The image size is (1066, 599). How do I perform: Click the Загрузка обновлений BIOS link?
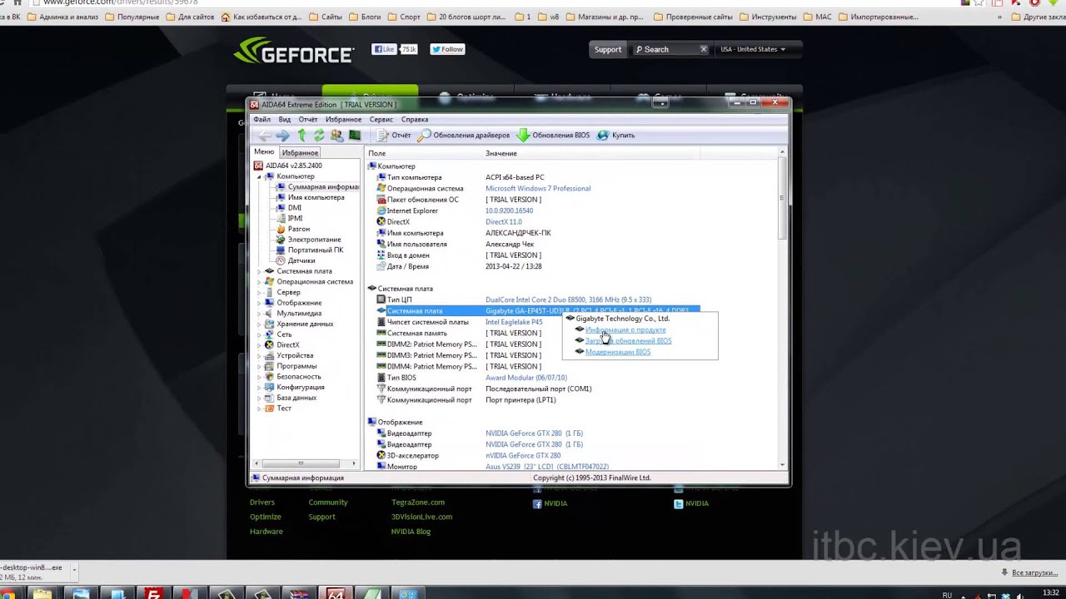(x=628, y=340)
